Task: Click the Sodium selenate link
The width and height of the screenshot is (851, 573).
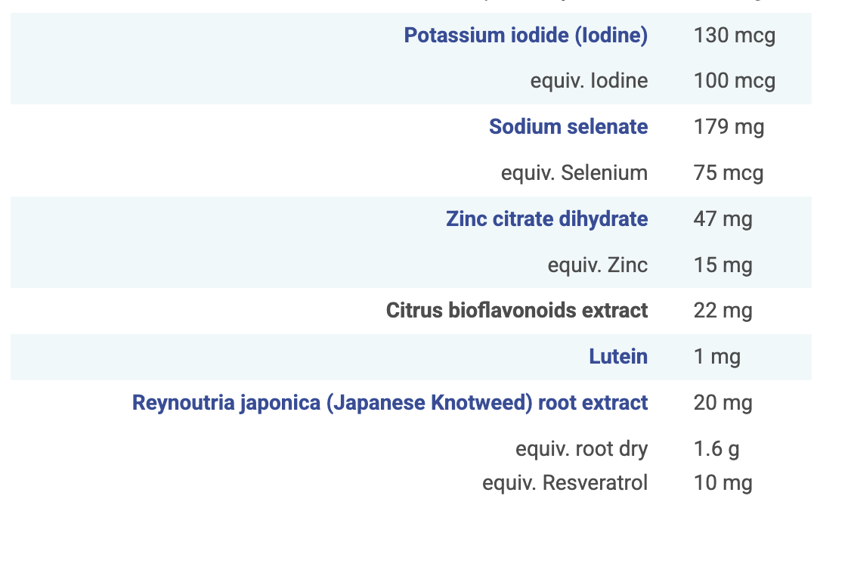Action: pyautogui.click(x=568, y=126)
